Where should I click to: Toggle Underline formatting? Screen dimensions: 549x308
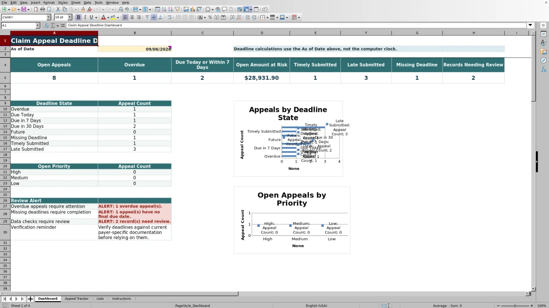click(91, 17)
